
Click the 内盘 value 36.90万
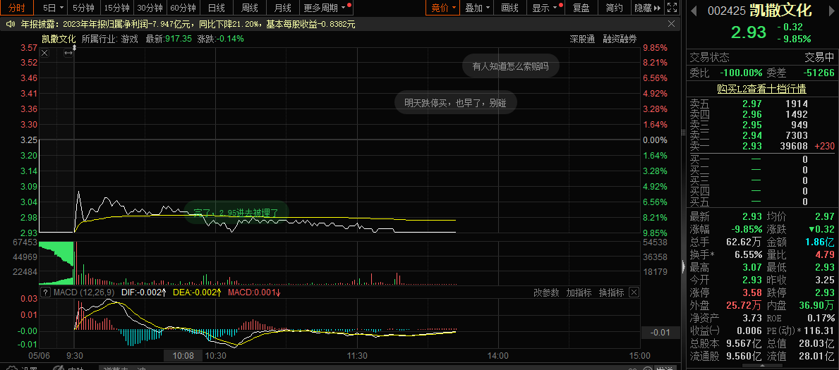(816, 305)
